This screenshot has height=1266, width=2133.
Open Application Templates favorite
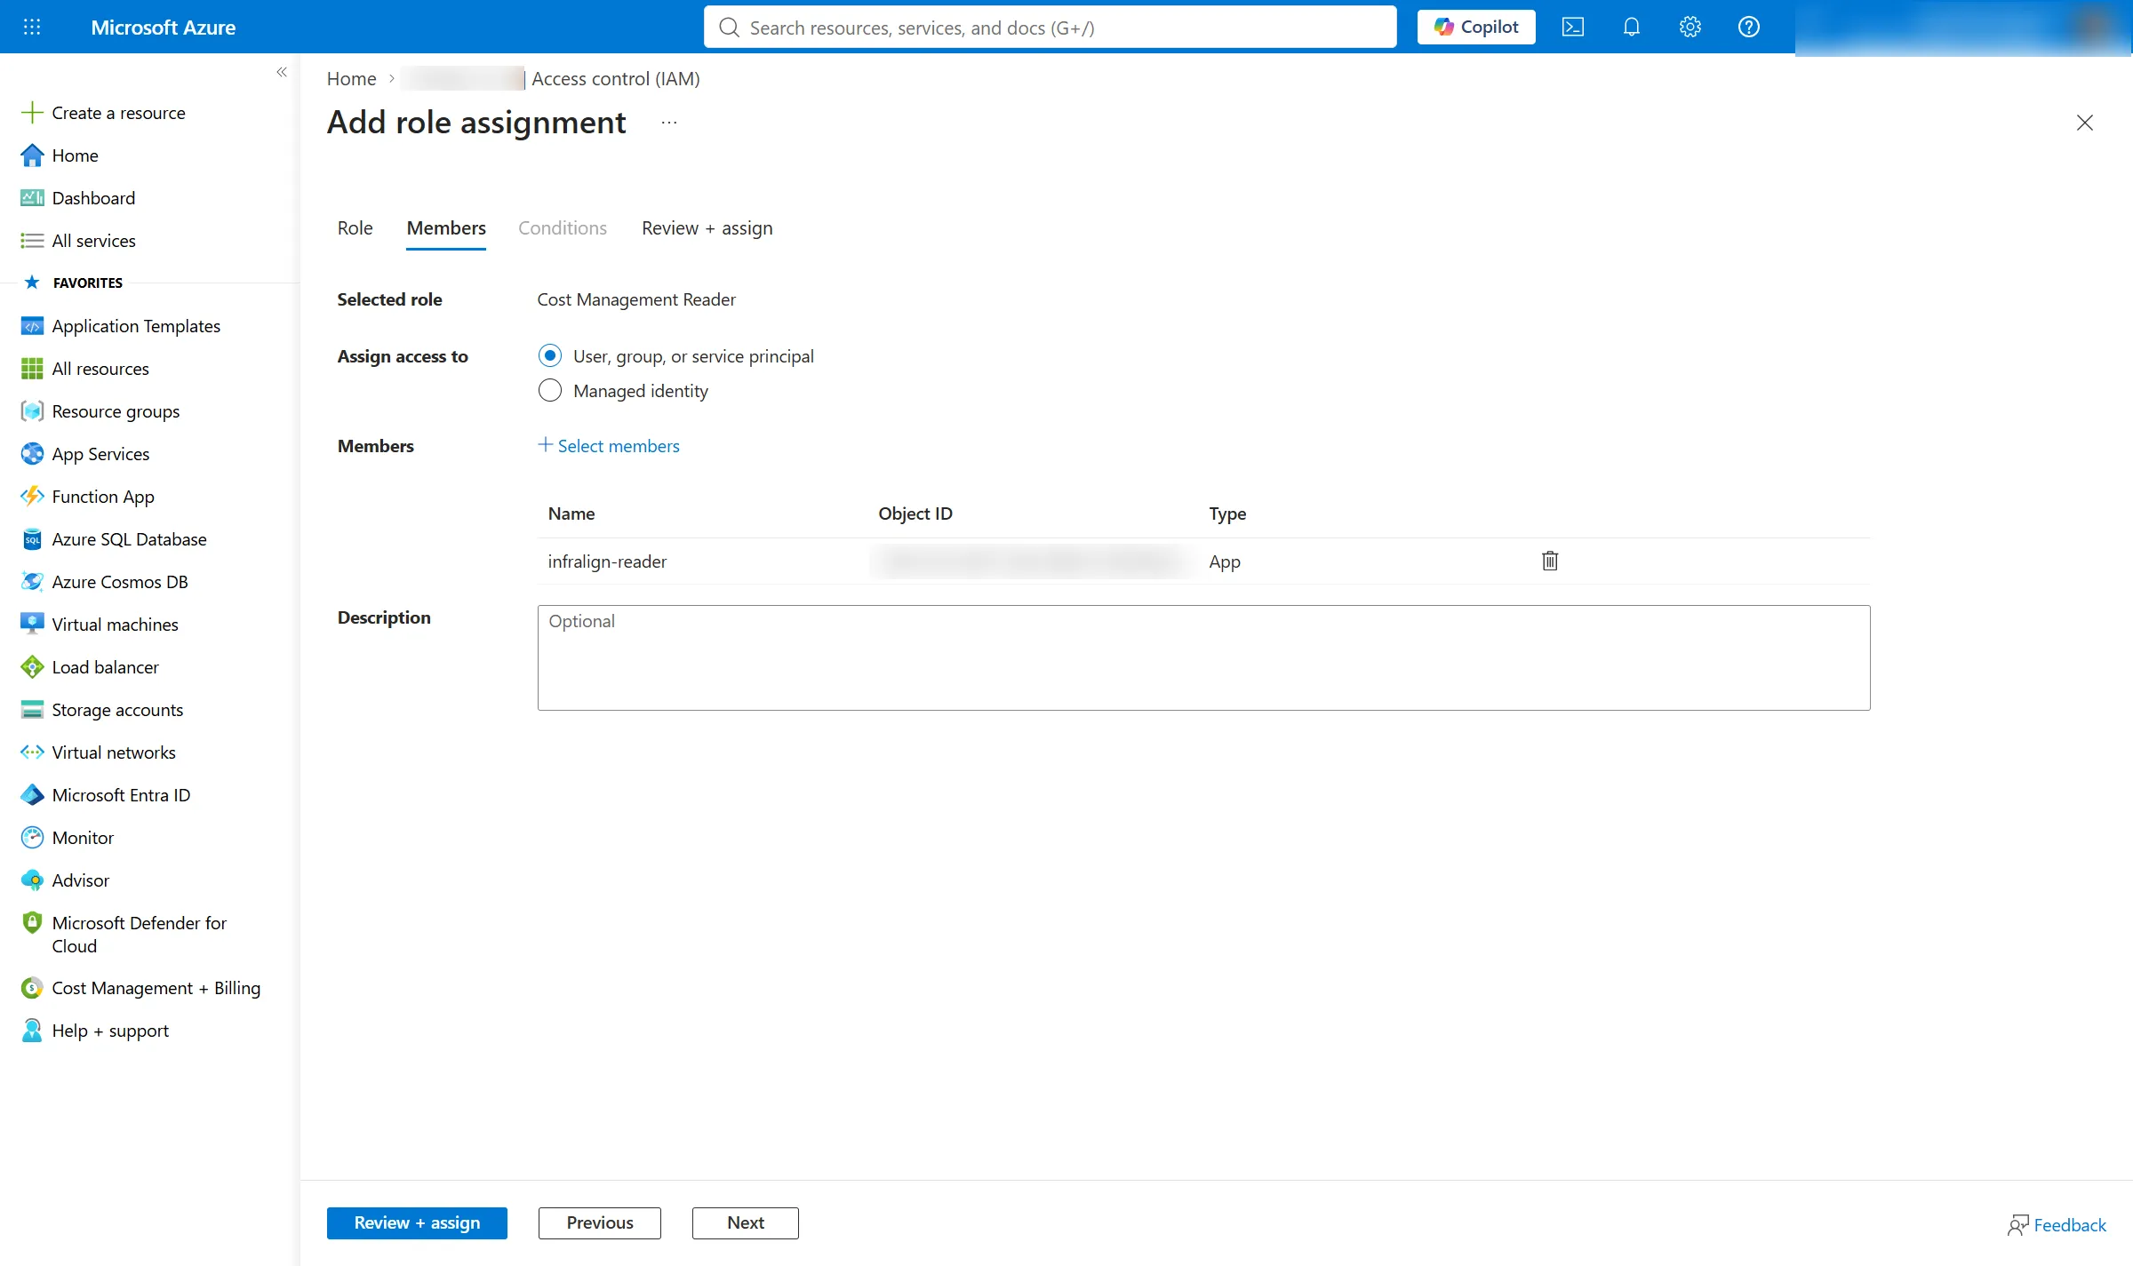[136, 326]
